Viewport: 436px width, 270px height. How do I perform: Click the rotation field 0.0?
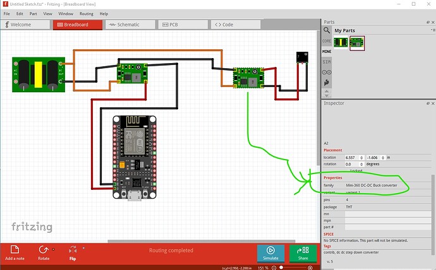coord(352,164)
